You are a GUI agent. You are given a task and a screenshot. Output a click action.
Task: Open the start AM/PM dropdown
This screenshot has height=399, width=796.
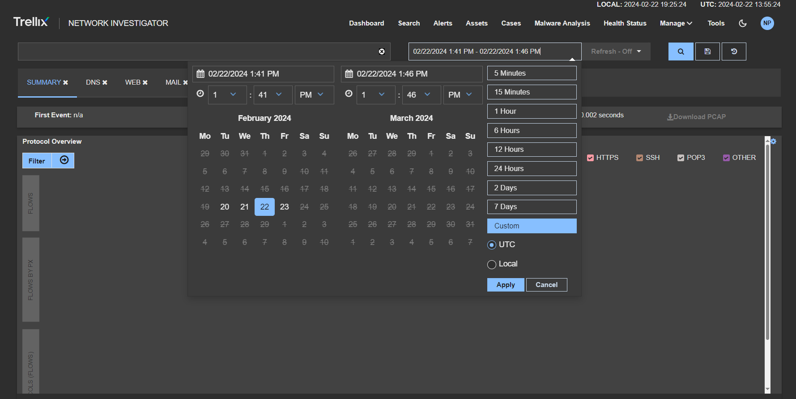pyautogui.click(x=314, y=95)
